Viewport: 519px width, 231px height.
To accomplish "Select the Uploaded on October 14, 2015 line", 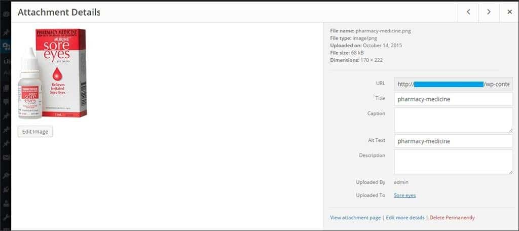I will click(x=366, y=46).
